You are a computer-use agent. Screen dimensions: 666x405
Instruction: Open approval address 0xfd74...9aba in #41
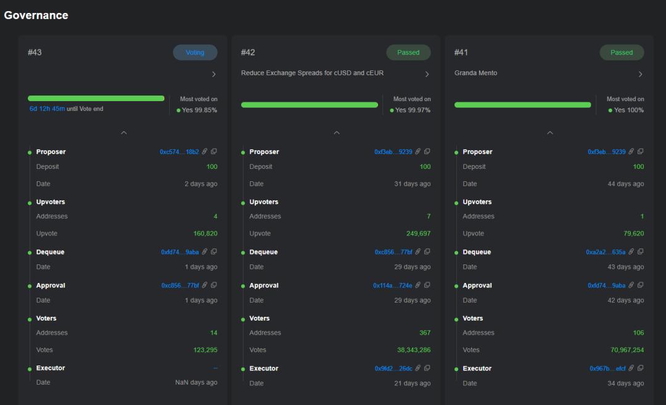coord(607,285)
